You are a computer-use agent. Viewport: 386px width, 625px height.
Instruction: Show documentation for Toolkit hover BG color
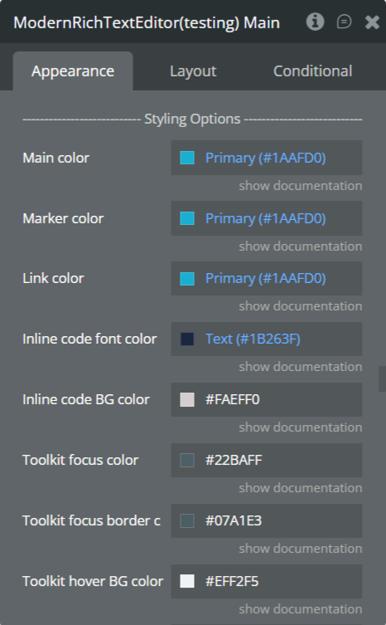(x=301, y=609)
